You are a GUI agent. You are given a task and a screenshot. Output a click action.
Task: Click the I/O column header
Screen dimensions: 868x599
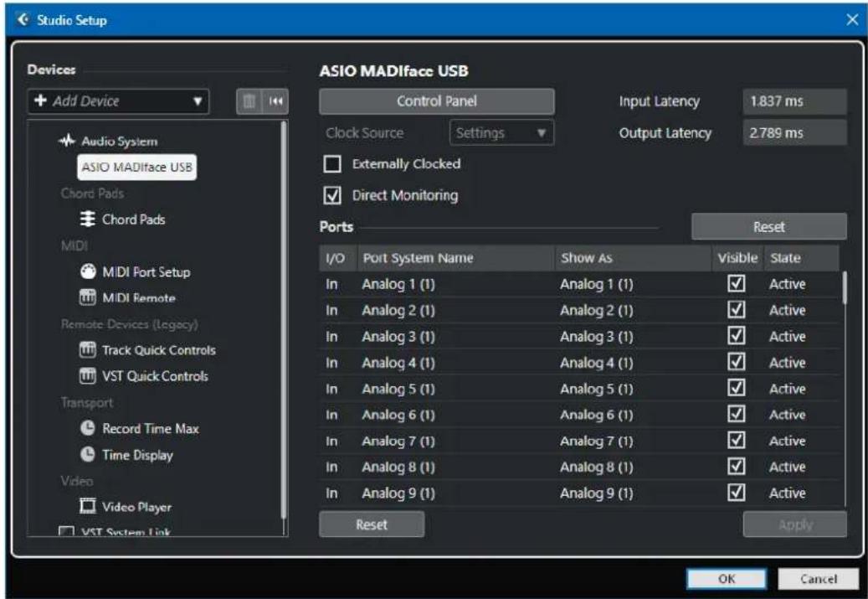pos(337,258)
